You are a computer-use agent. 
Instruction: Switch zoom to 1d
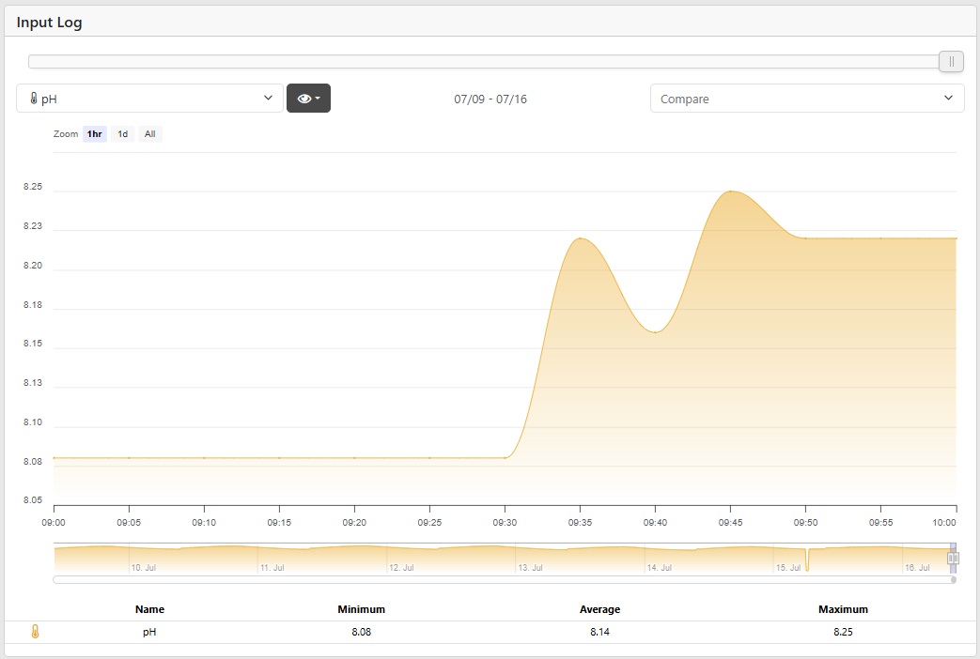[122, 134]
